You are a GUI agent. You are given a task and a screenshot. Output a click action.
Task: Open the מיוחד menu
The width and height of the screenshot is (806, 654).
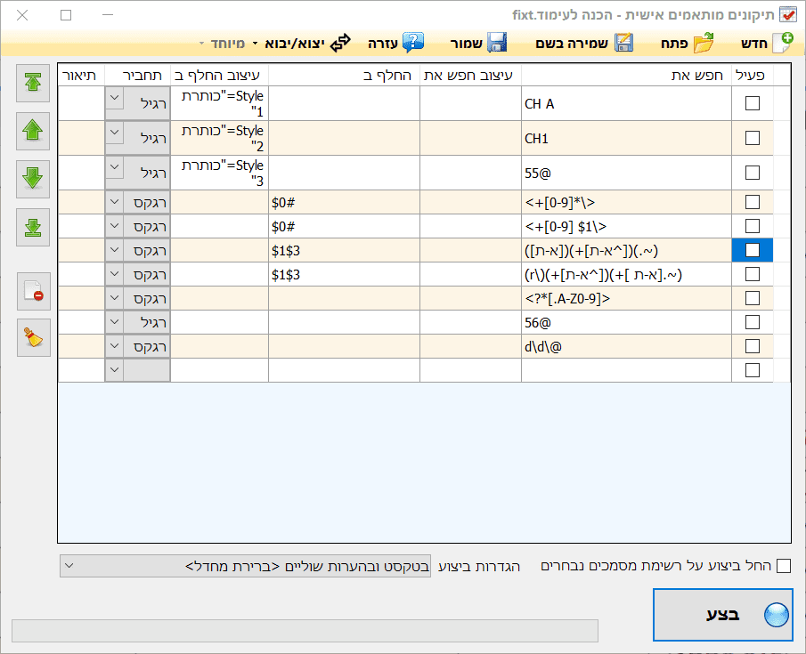(x=223, y=43)
